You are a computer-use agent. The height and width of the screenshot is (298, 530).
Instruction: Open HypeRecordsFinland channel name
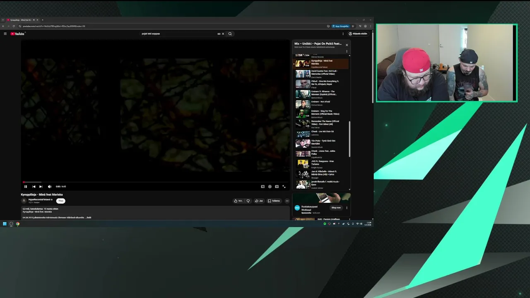click(39, 199)
